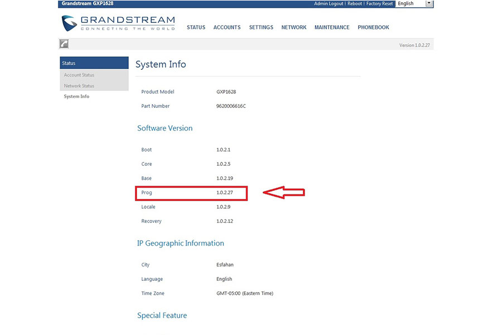Click the City value Esfahan
The width and height of the screenshot is (502, 335).
tap(225, 265)
